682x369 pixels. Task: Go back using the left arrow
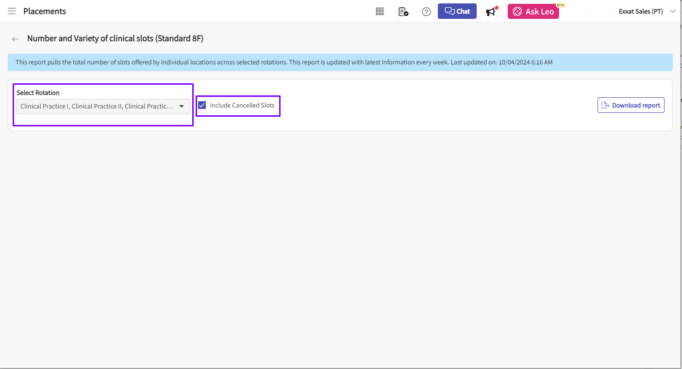click(x=16, y=39)
